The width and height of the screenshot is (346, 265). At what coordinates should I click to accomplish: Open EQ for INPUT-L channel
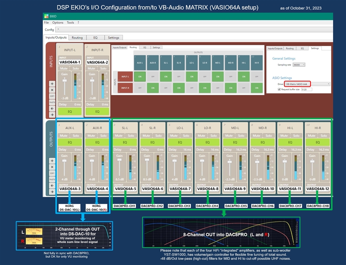pyautogui.click(x=70, y=111)
